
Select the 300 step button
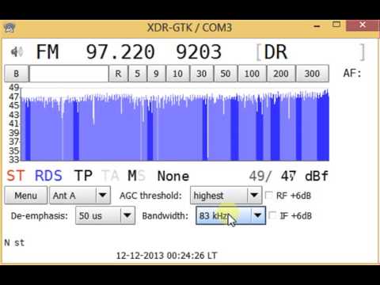coord(312,74)
